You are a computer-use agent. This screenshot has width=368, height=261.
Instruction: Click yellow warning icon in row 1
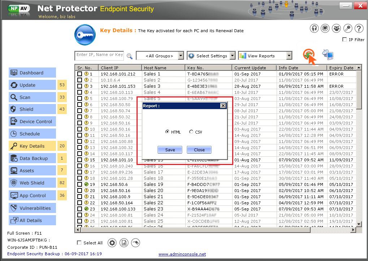click(x=86, y=74)
